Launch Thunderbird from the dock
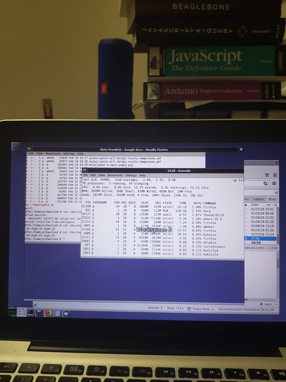Viewport: 286px width, 382px height. pyautogui.click(x=66, y=313)
